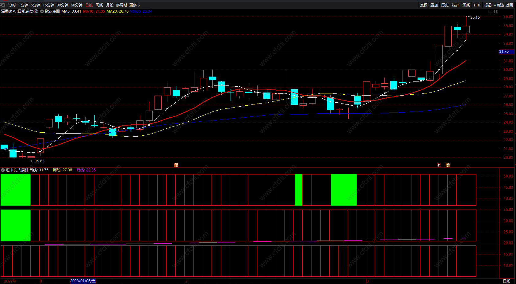Click the 日线 label at bottom-right corner

(x=506, y=281)
